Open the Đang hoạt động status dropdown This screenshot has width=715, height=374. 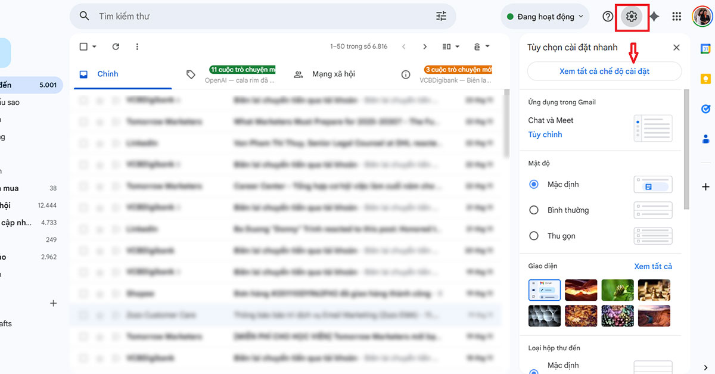pyautogui.click(x=544, y=16)
